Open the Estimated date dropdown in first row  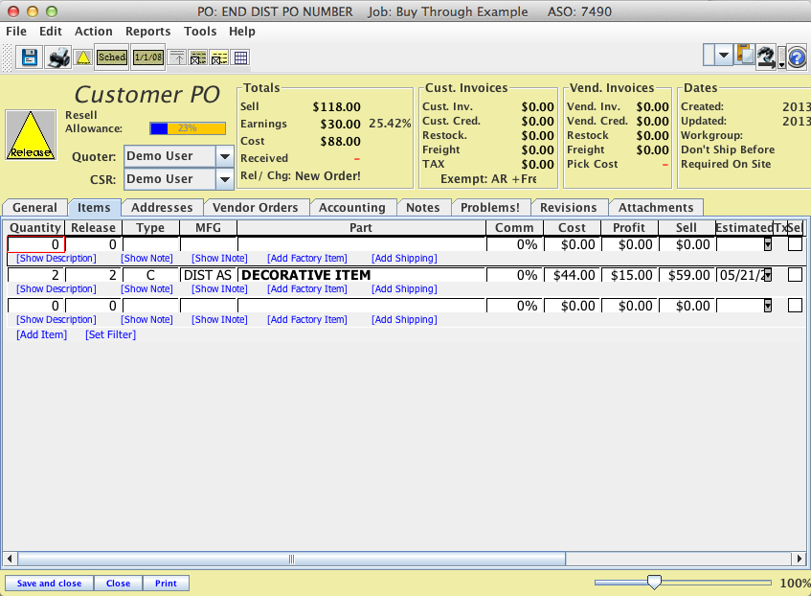click(768, 244)
